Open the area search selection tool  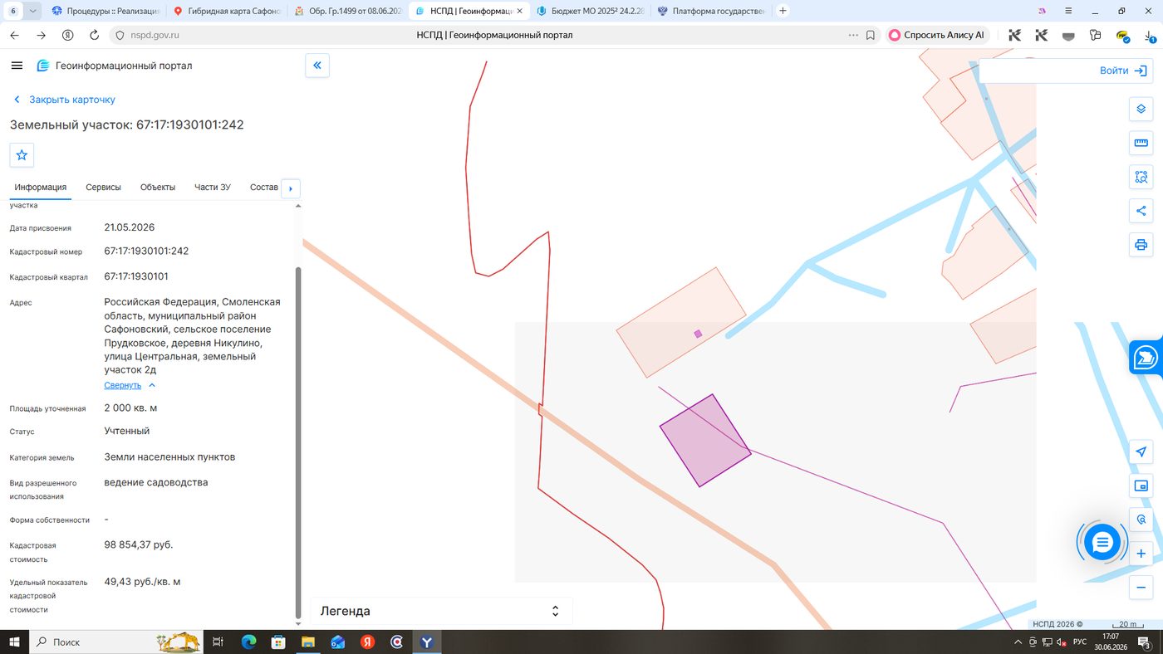1141,177
